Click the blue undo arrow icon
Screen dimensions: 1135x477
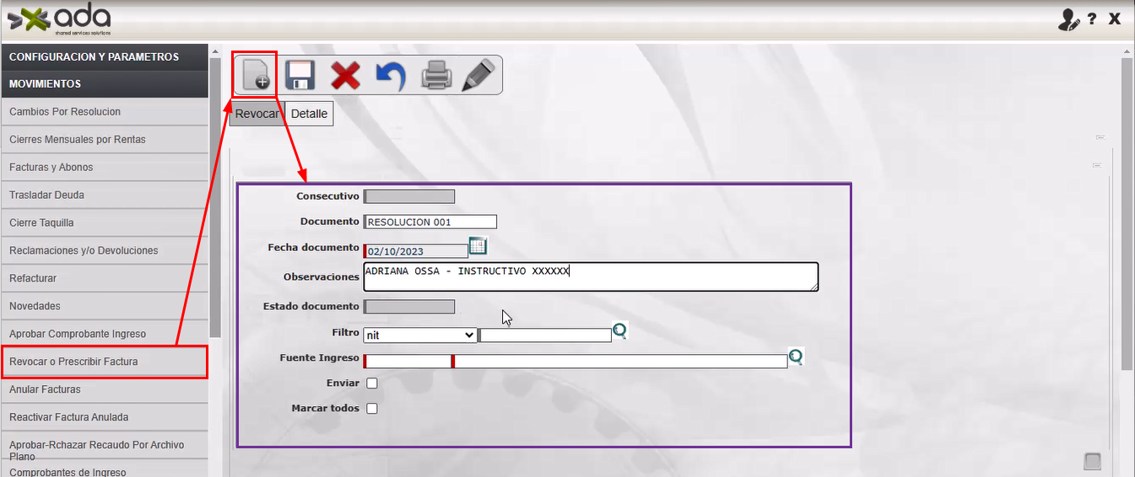(390, 75)
